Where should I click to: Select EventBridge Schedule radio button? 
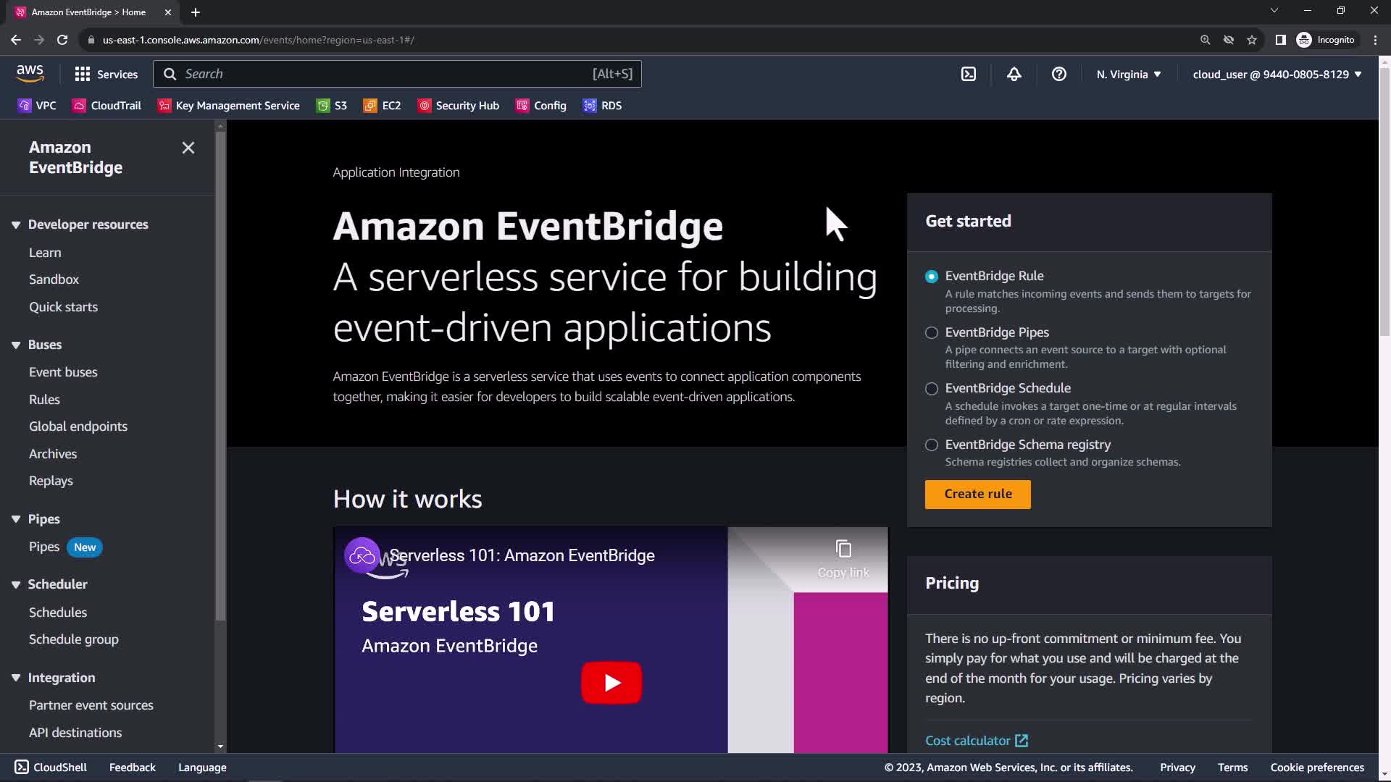point(932,389)
